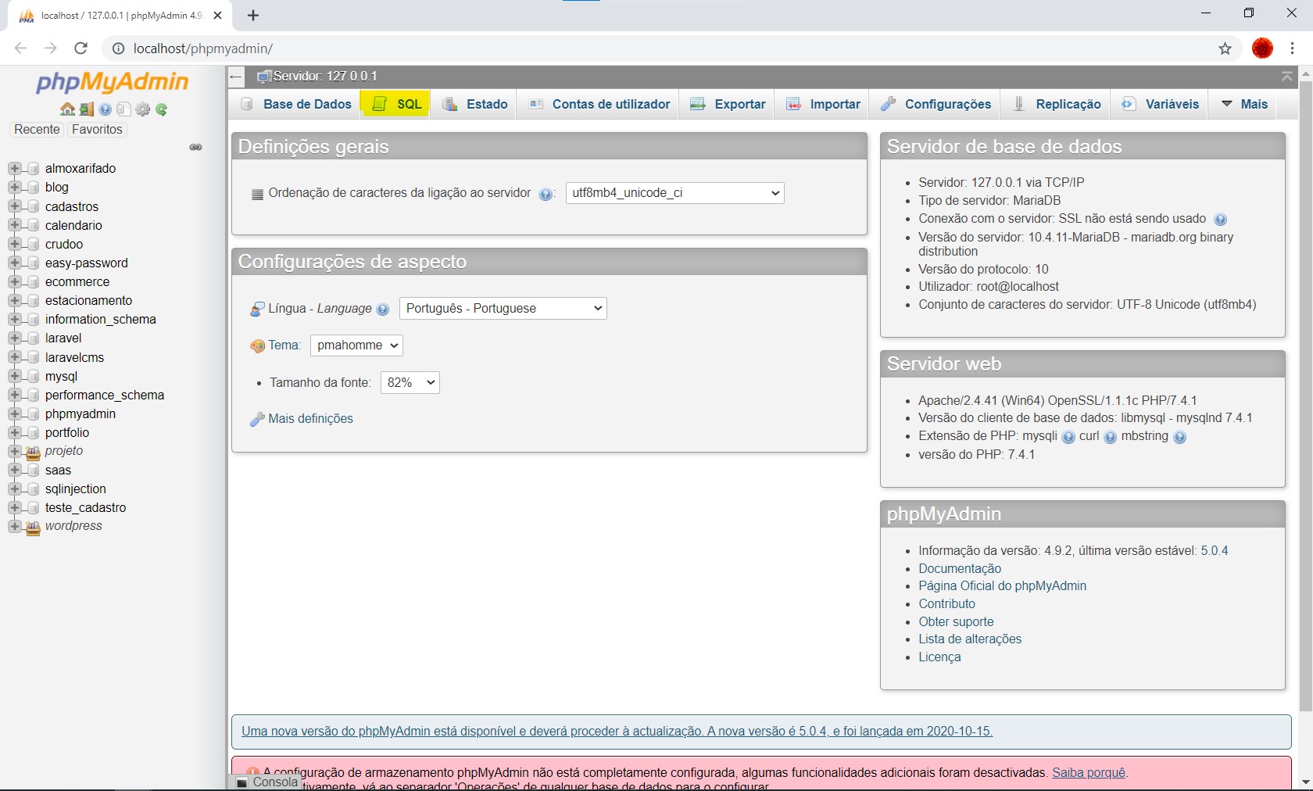Viewport: 1313px width, 791px height.
Task: Expand the ecommerce database node
Action: tap(14, 282)
